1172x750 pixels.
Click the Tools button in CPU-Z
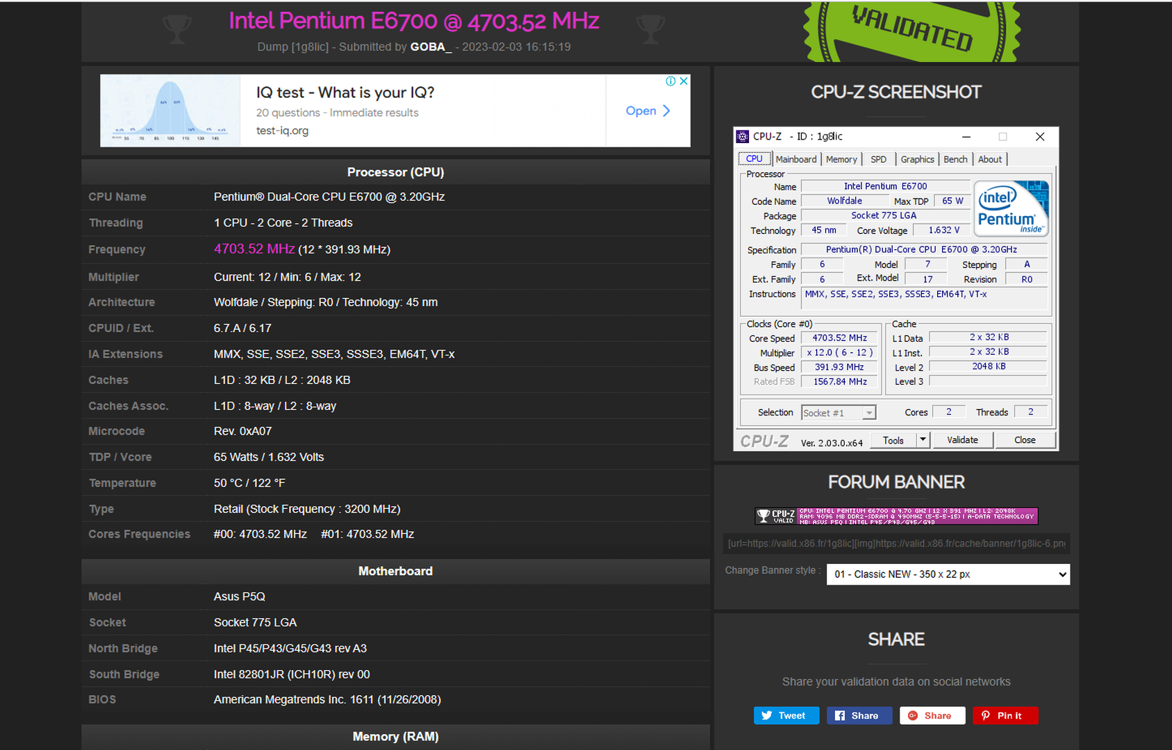893,440
